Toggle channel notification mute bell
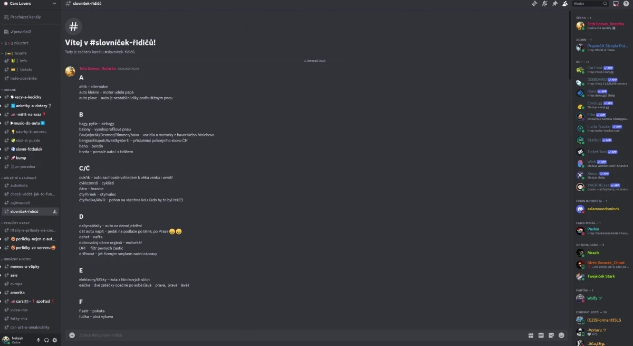 click(x=544, y=3)
